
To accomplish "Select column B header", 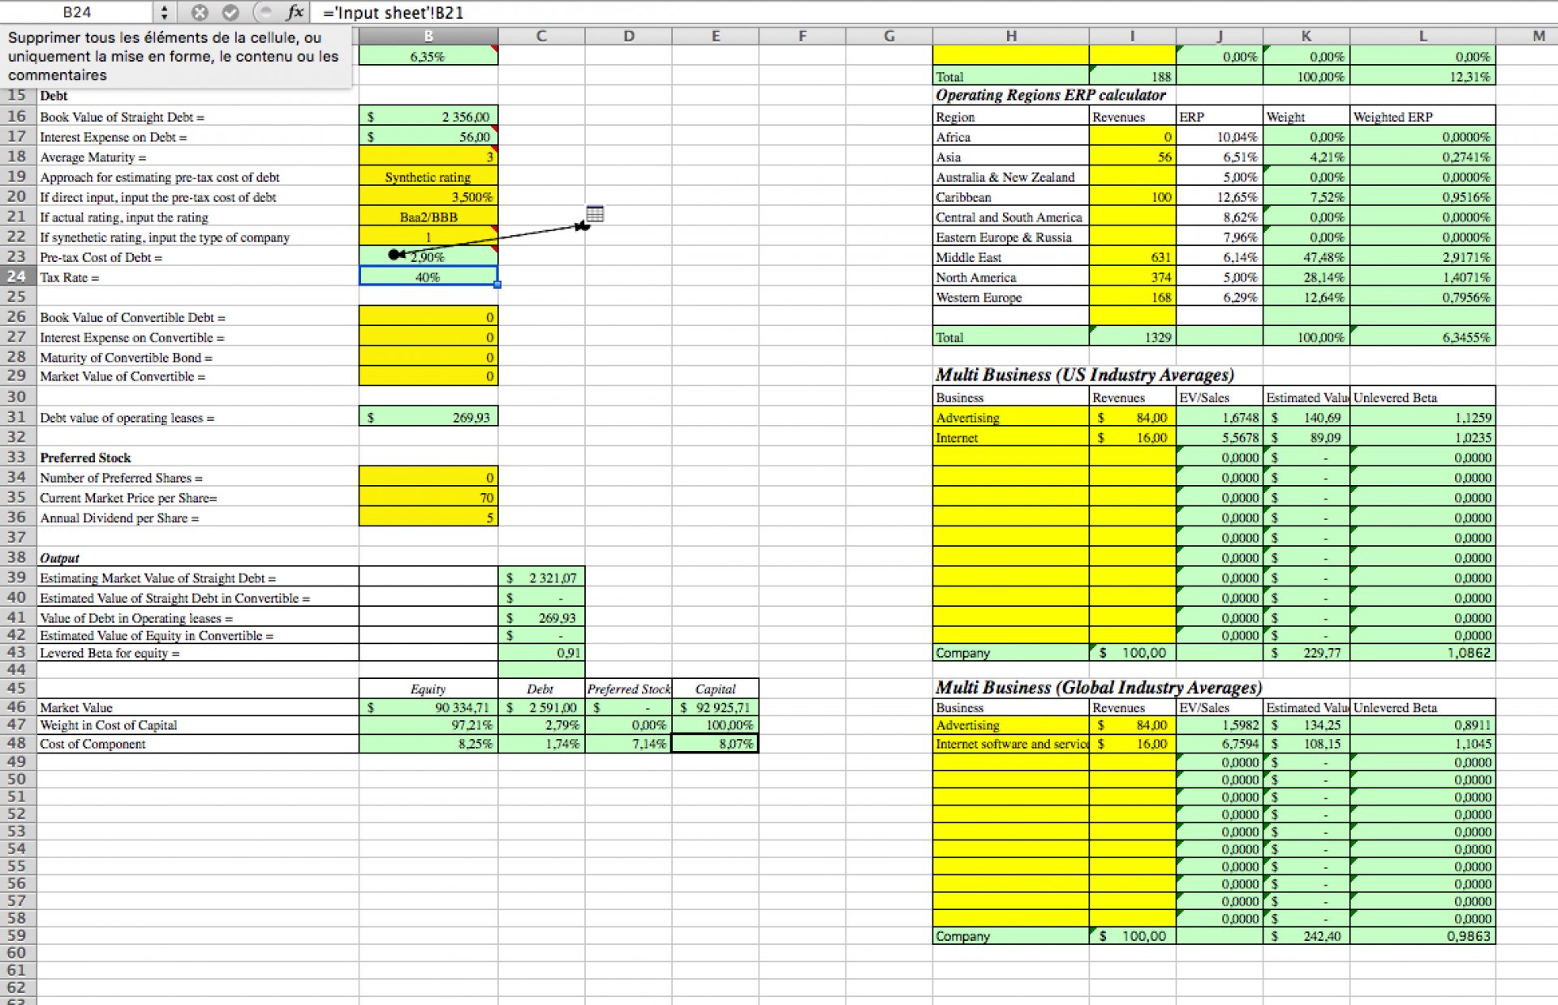I will click(x=428, y=36).
